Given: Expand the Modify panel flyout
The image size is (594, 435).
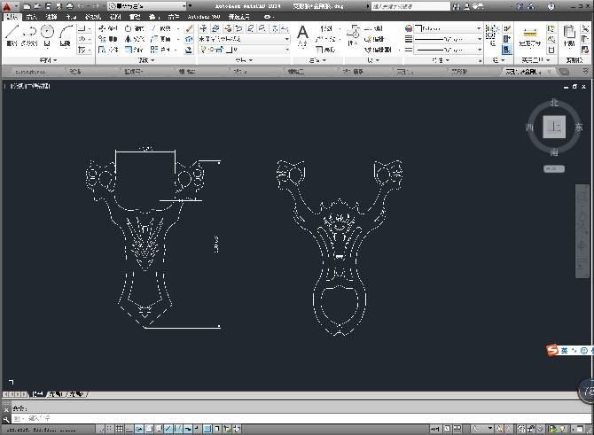Looking at the screenshot, I should pyautogui.click(x=146, y=60).
